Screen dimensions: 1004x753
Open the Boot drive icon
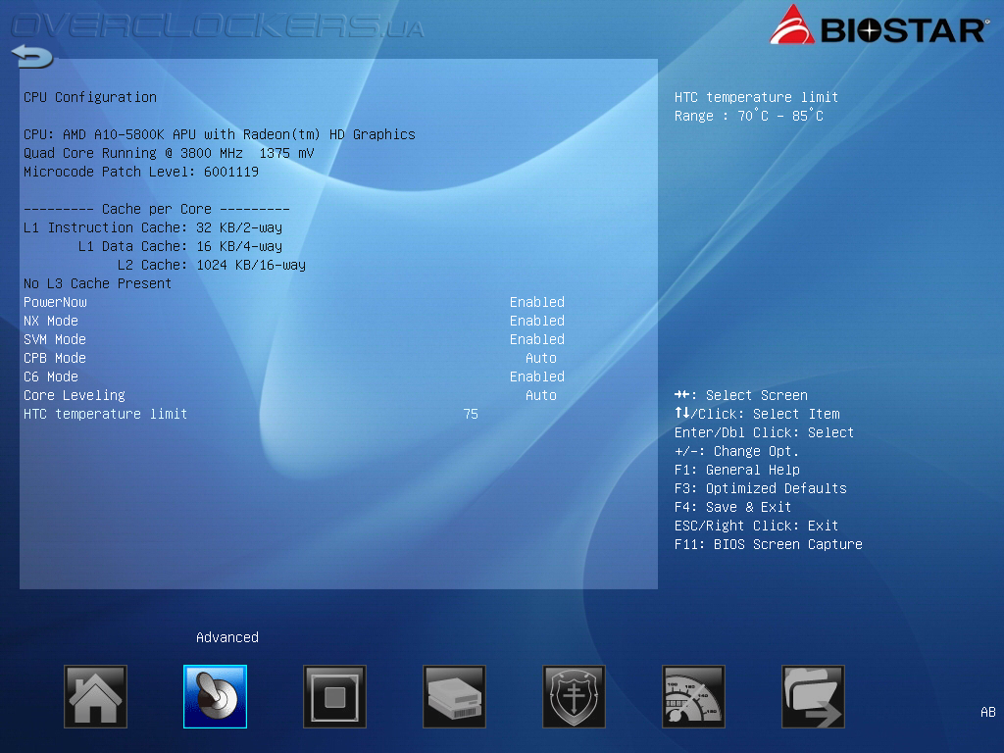pos(454,697)
